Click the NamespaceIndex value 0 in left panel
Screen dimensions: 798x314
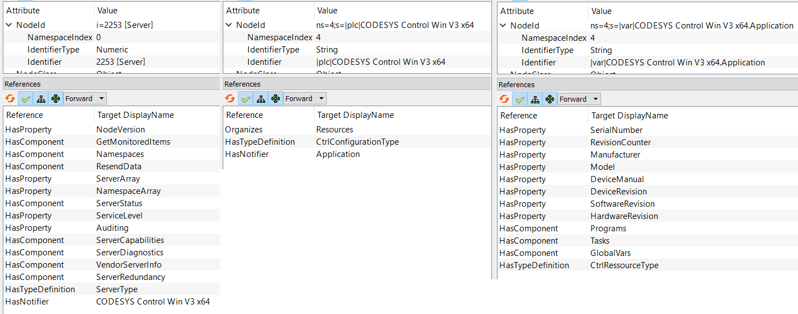tap(98, 37)
